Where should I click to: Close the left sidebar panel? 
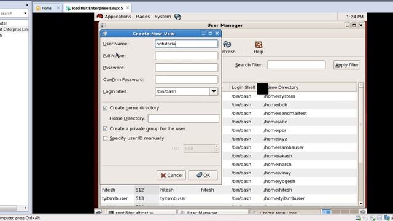[27, 5]
